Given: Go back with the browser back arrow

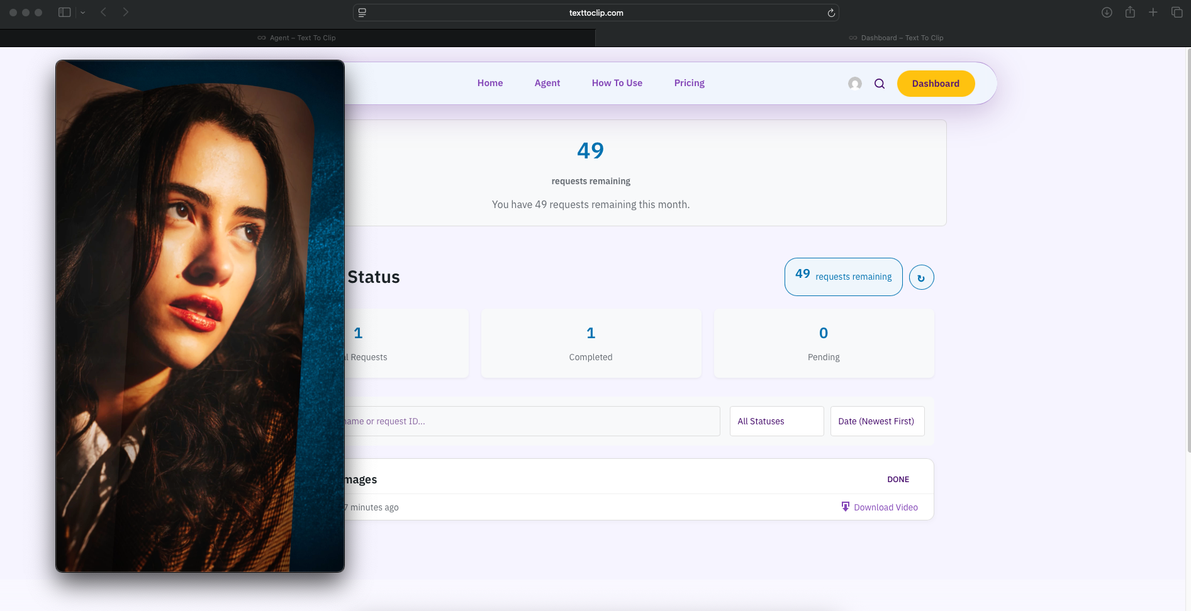Looking at the screenshot, I should click(x=104, y=13).
